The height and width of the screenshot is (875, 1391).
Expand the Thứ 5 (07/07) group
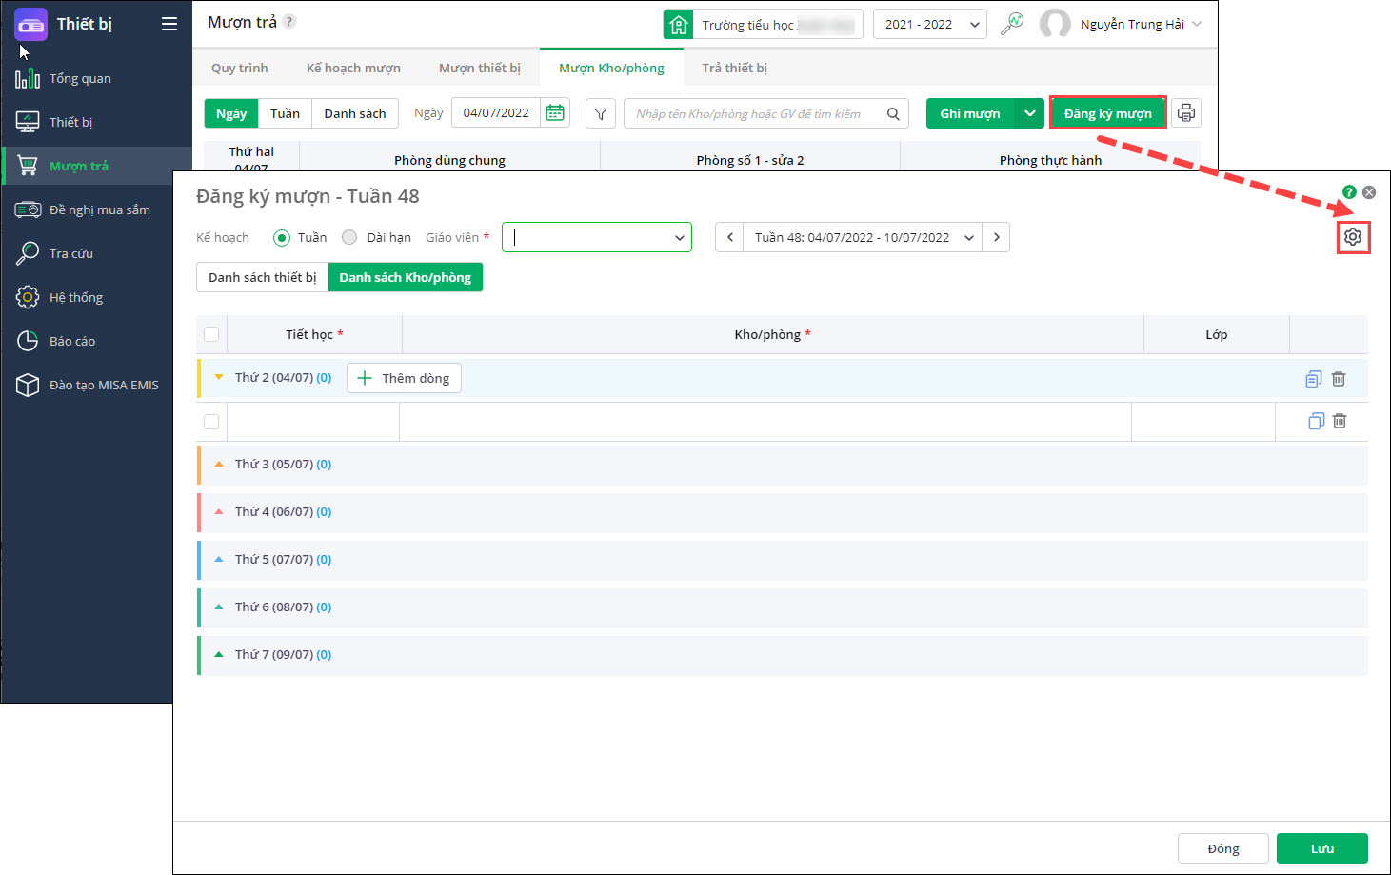[x=219, y=560]
